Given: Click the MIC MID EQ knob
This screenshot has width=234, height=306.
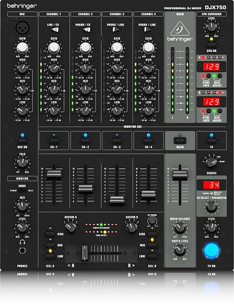Looking at the screenshot, I should pos(22,90).
